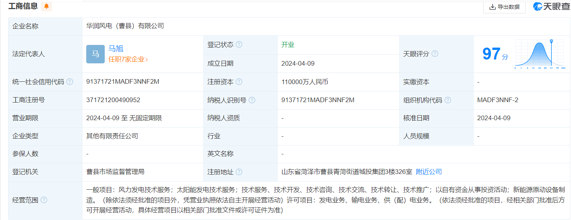The image size is (571, 220).
Task: Click the organization code MADF3NNF-2
Action: [x=498, y=100]
